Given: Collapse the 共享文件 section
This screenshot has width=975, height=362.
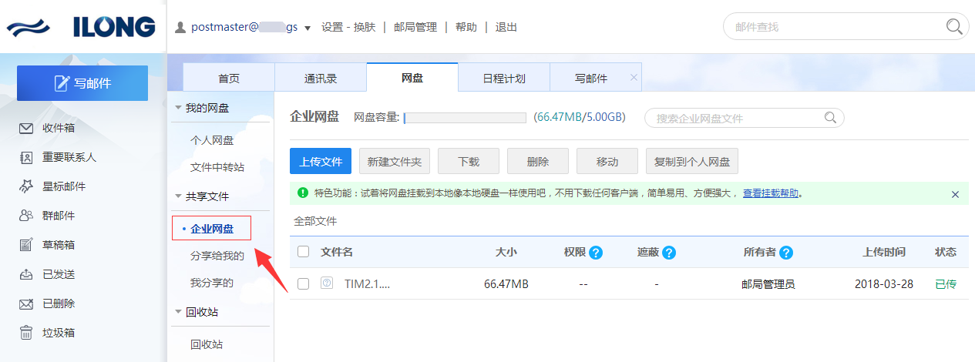Looking at the screenshot, I should (x=179, y=196).
